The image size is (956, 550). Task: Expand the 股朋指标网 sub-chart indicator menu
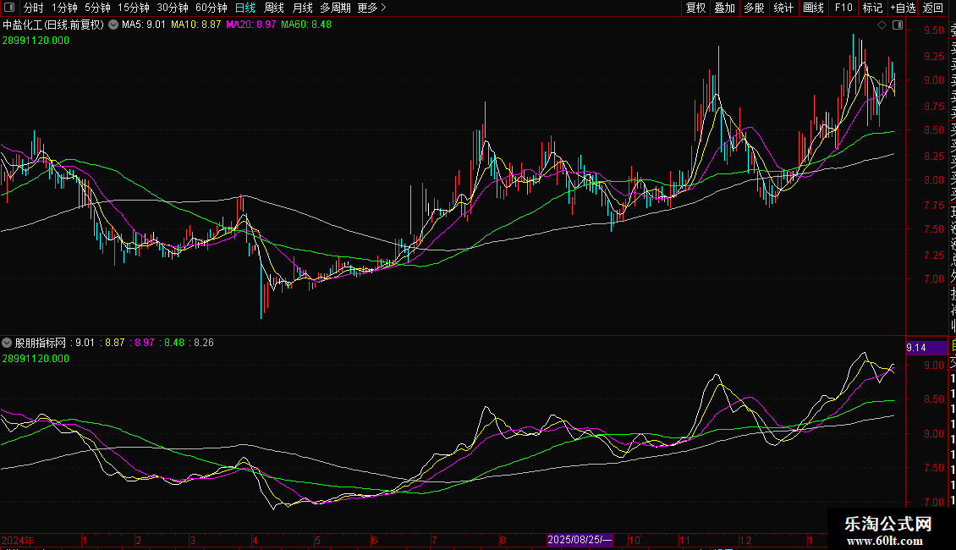click(x=8, y=344)
